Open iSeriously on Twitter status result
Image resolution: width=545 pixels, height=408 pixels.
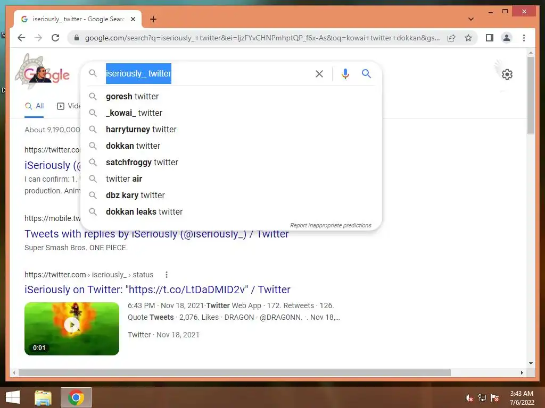pyautogui.click(x=157, y=290)
